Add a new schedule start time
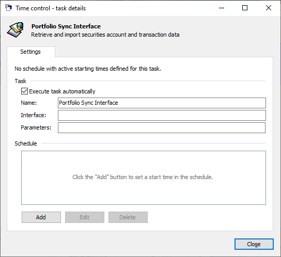 [x=41, y=217]
